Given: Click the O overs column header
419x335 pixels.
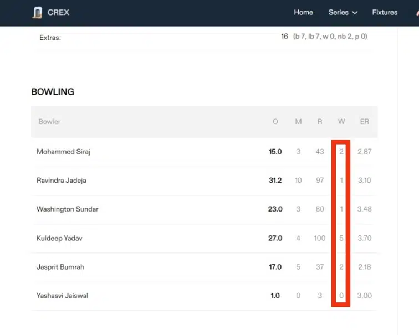Looking at the screenshot, I should click(275, 122).
